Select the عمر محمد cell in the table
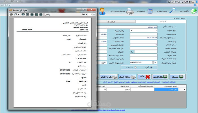198x113 pixels. pyautogui.click(x=166, y=90)
